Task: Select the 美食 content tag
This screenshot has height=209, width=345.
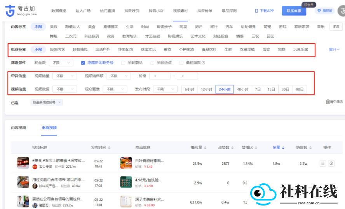Action: (92, 27)
